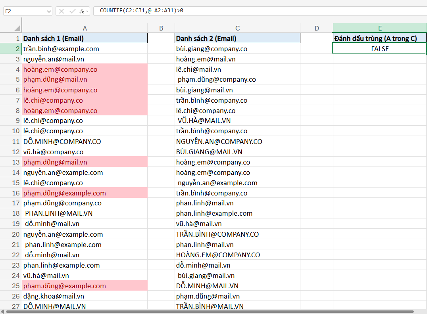This screenshot has width=427, height=314.
Task: Click header 'Đánh dấu trùng (A trong C)'
Action: click(x=380, y=38)
